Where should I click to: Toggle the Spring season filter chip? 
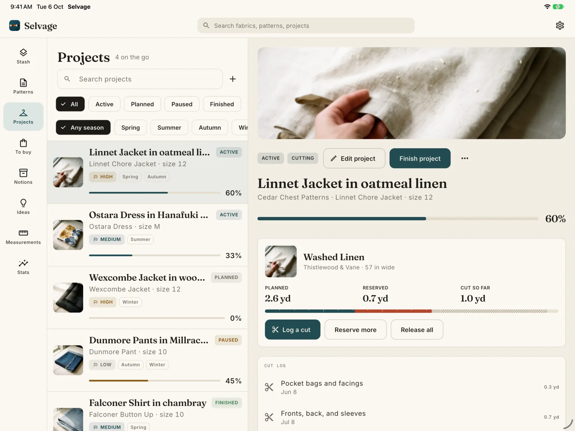(130, 128)
